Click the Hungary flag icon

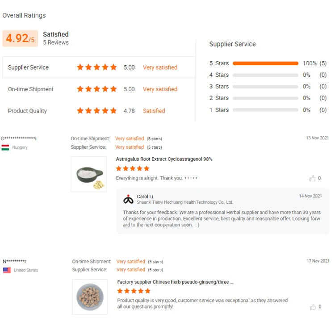coord(5,147)
